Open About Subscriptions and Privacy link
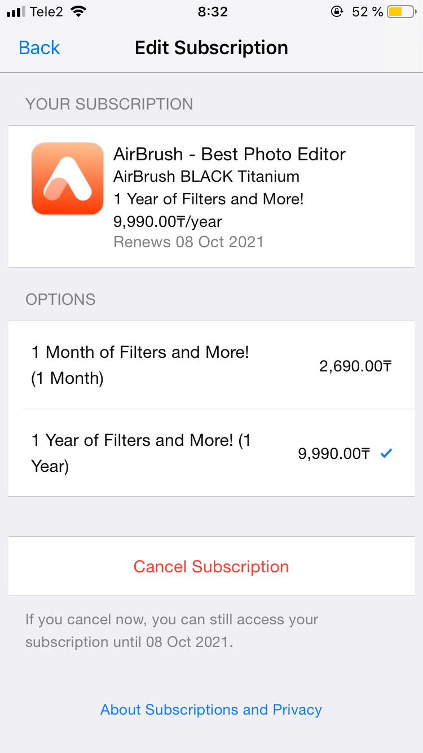Viewport: 423px width, 753px height. click(211, 710)
